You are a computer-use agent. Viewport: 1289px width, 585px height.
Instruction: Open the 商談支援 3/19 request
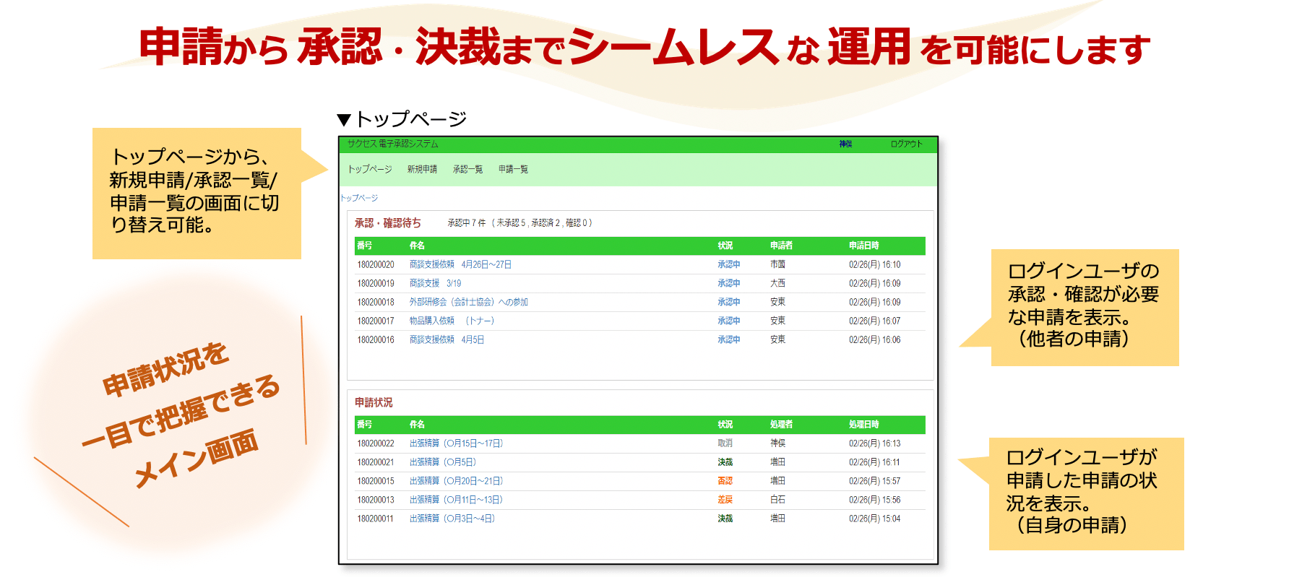[x=435, y=283]
